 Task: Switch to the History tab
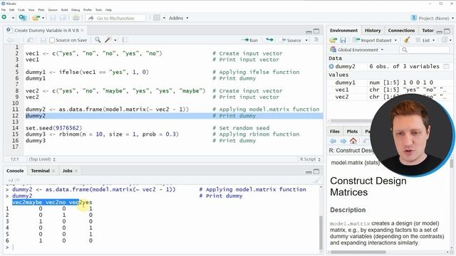373,30
